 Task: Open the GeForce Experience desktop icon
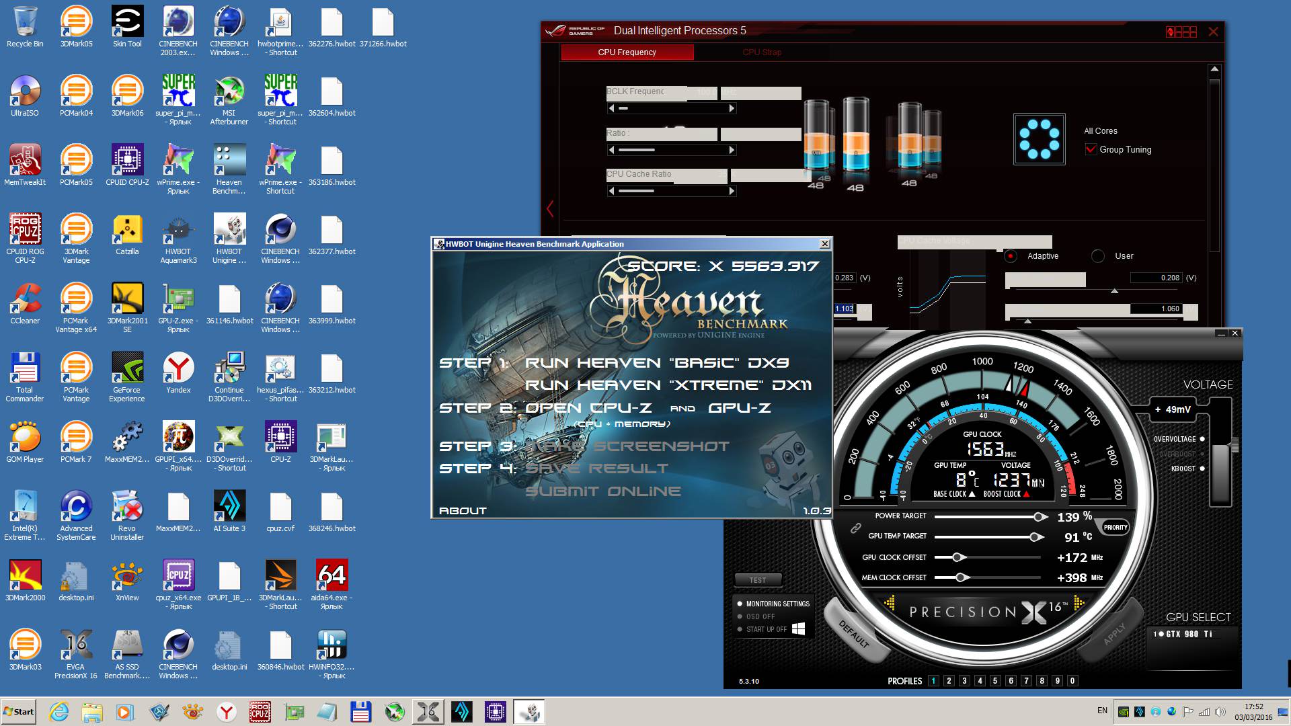click(x=127, y=377)
